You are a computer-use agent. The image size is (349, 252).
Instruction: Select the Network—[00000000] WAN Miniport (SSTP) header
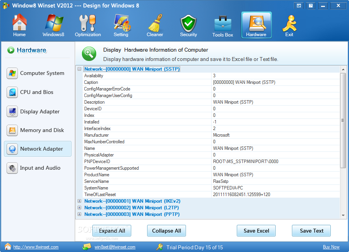(x=132, y=69)
